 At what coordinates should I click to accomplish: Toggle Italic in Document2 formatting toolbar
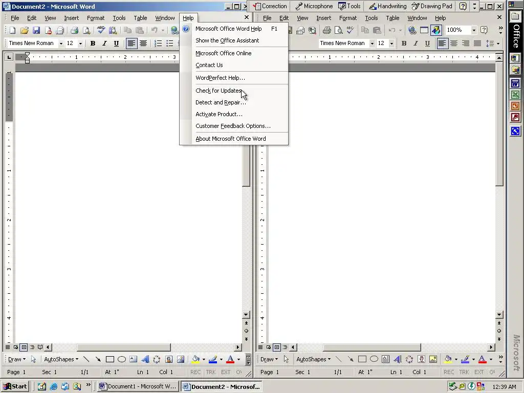(104, 43)
